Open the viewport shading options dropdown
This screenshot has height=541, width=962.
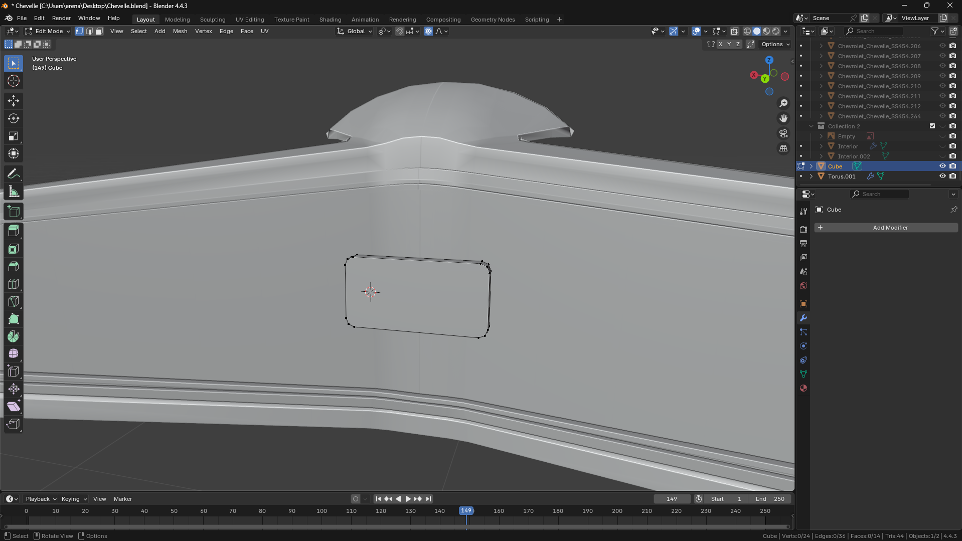coord(786,31)
